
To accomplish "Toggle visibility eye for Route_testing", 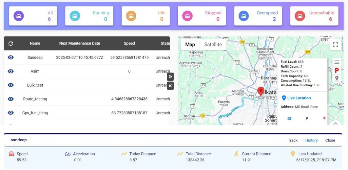I will (11, 99).
